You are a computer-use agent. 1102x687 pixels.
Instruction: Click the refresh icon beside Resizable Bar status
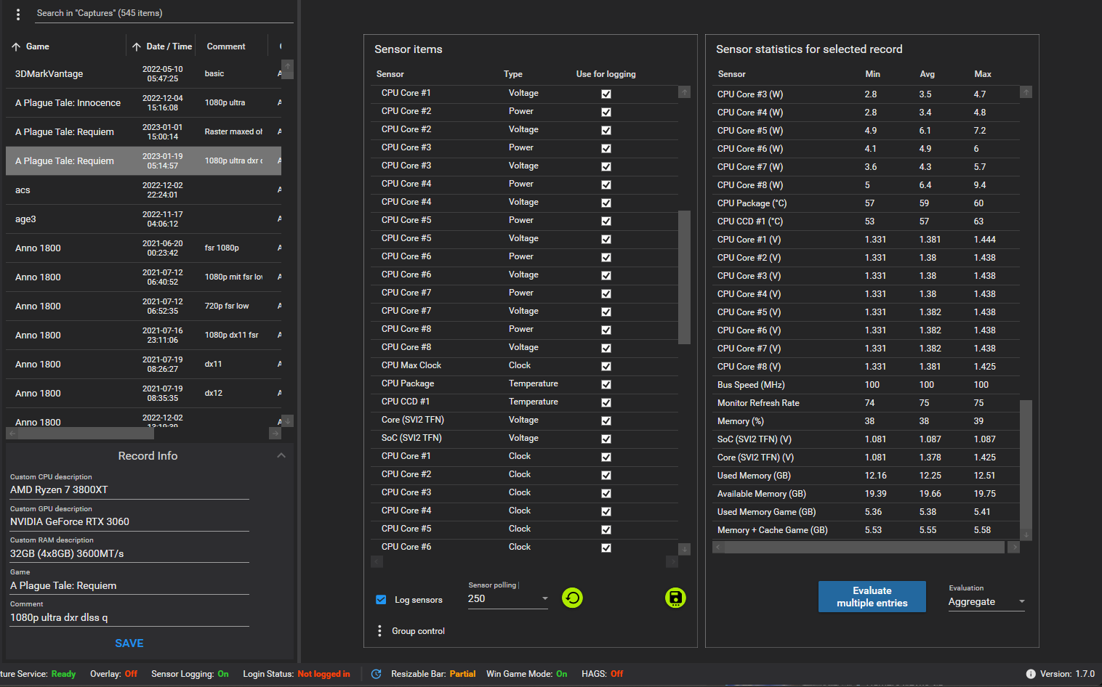click(x=376, y=674)
